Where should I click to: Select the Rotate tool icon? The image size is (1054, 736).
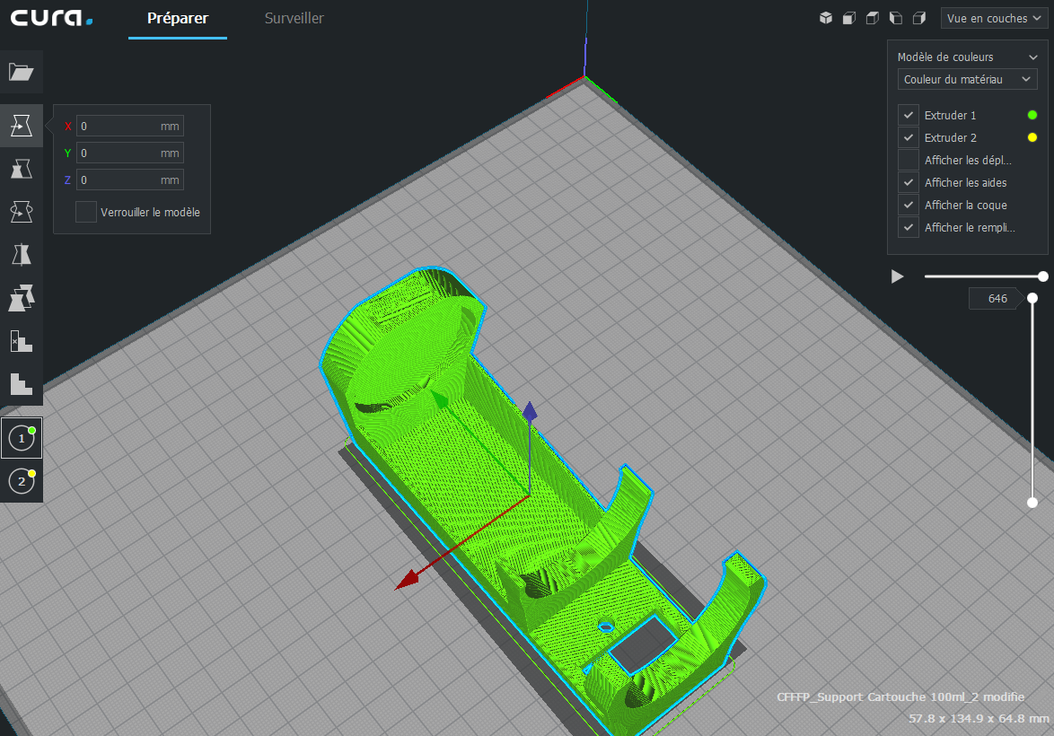coord(21,212)
